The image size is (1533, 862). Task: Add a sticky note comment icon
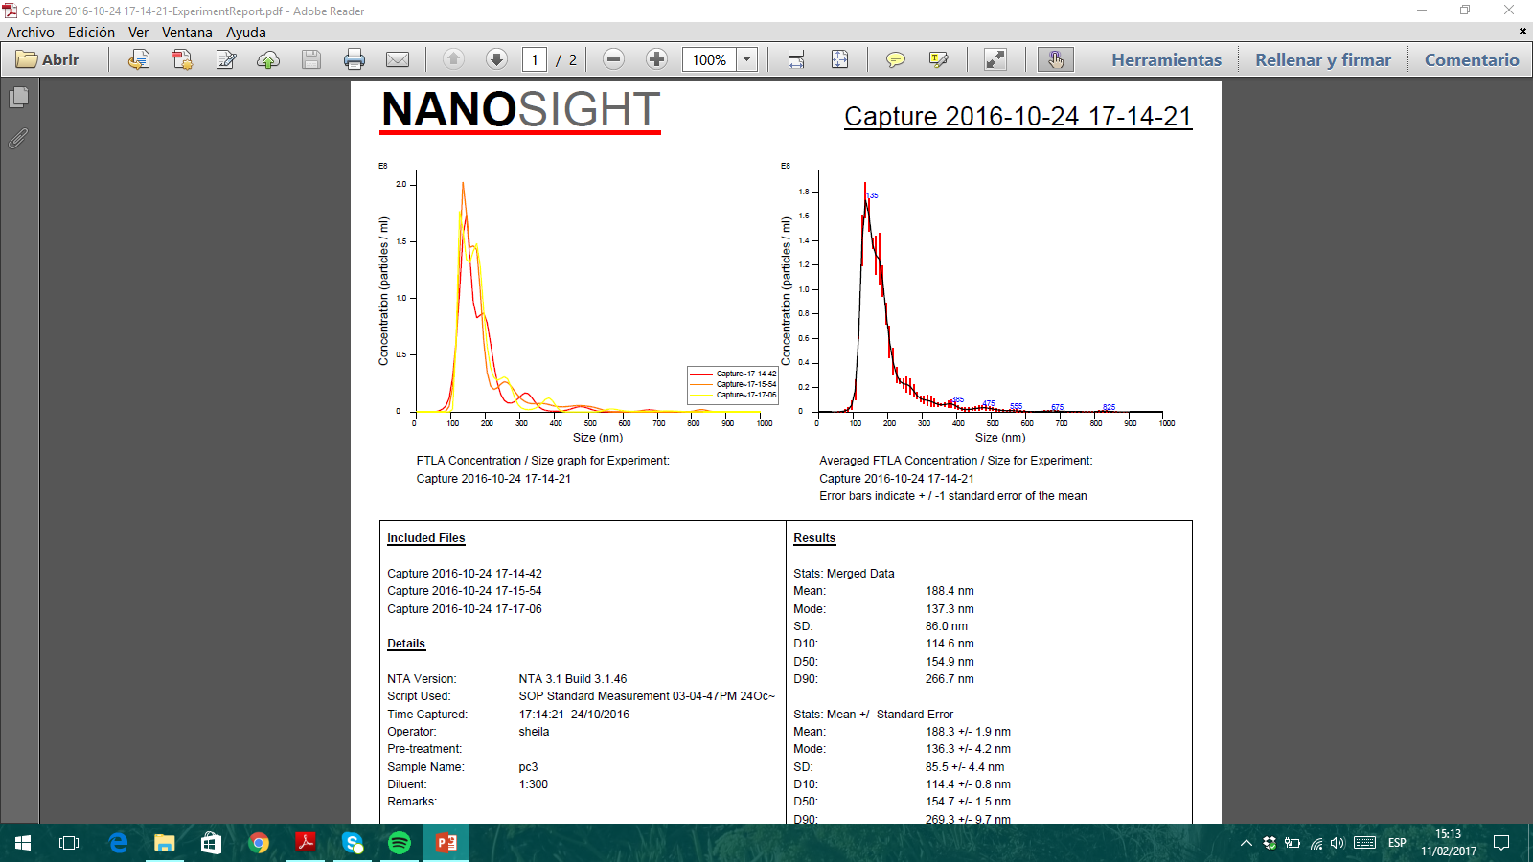pyautogui.click(x=896, y=59)
